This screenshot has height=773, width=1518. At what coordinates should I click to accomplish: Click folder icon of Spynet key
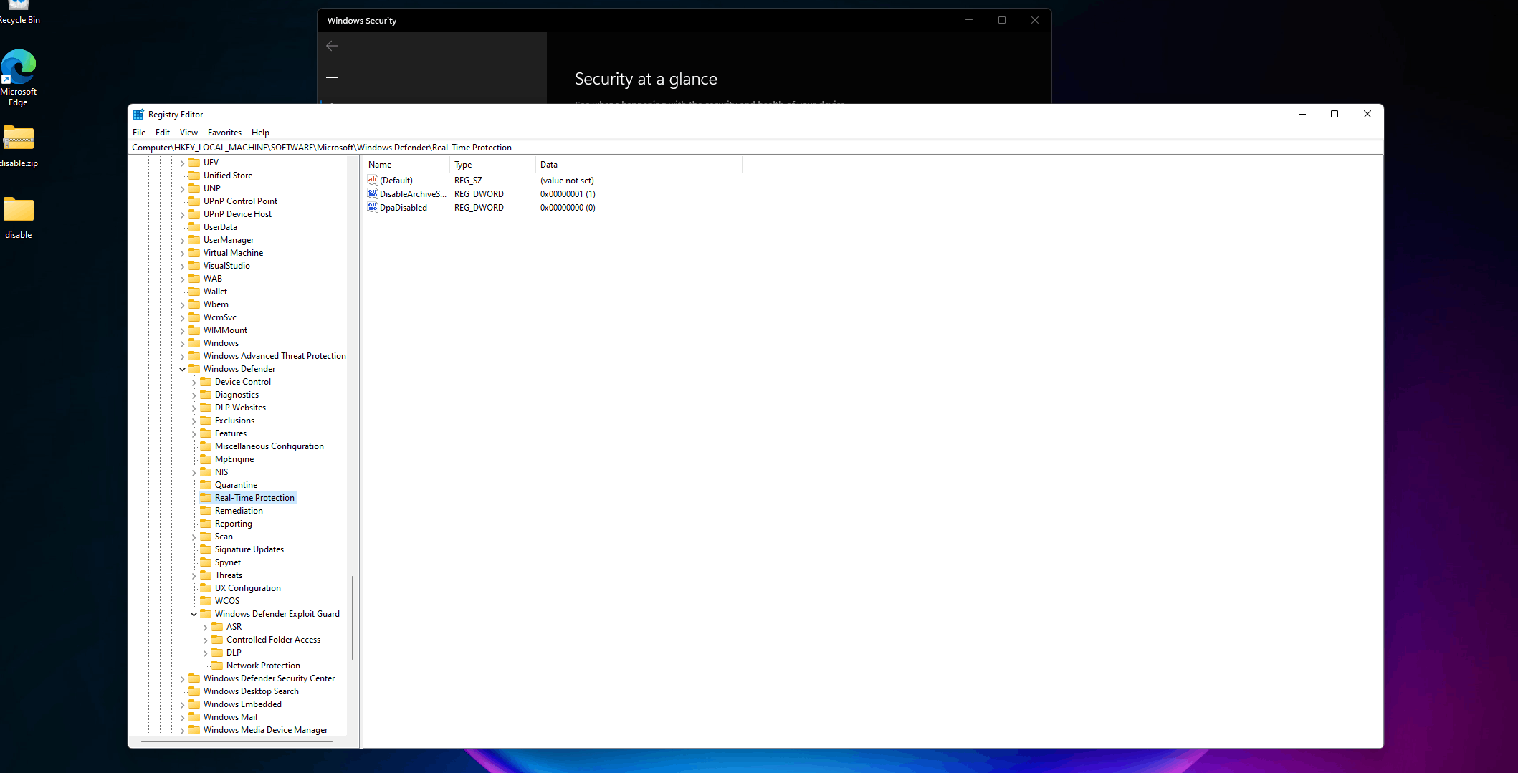[x=206, y=562]
